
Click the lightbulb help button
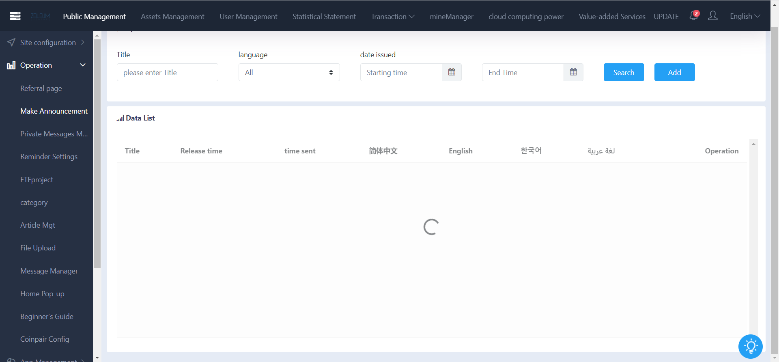pyautogui.click(x=751, y=347)
